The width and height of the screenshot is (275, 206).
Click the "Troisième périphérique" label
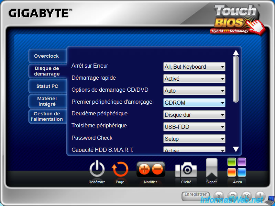click(x=99, y=126)
